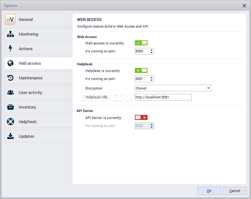Show the Inventory settings tab
The height and width of the screenshot is (199, 251).
coord(38,107)
